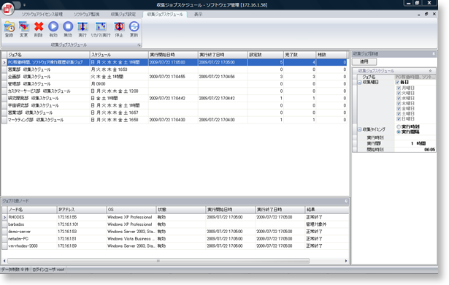449x285 pixels.
Task: Click the 適用 (apply) button
Action: pyautogui.click(x=364, y=61)
